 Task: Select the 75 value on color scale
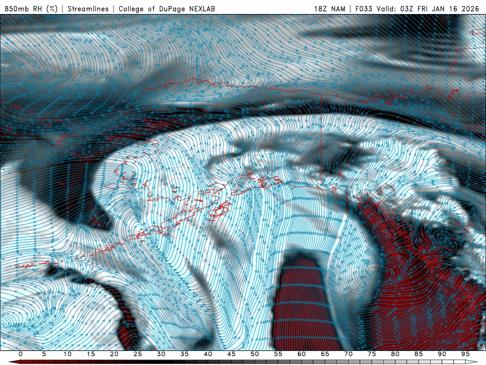(x=372, y=354)
